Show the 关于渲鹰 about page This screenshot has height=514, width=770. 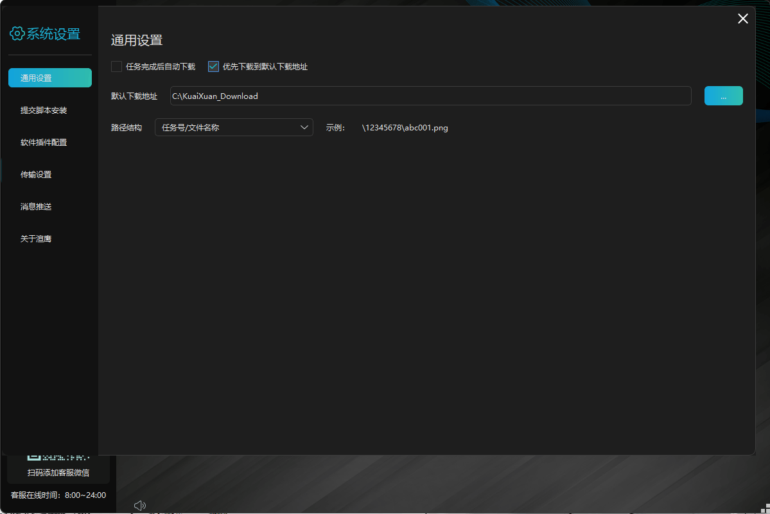pyautogui.click(x=36, y=238)
